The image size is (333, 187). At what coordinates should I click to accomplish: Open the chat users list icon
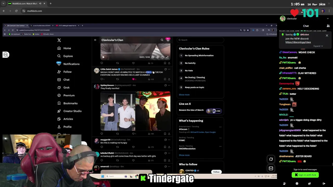click(328, 26)
